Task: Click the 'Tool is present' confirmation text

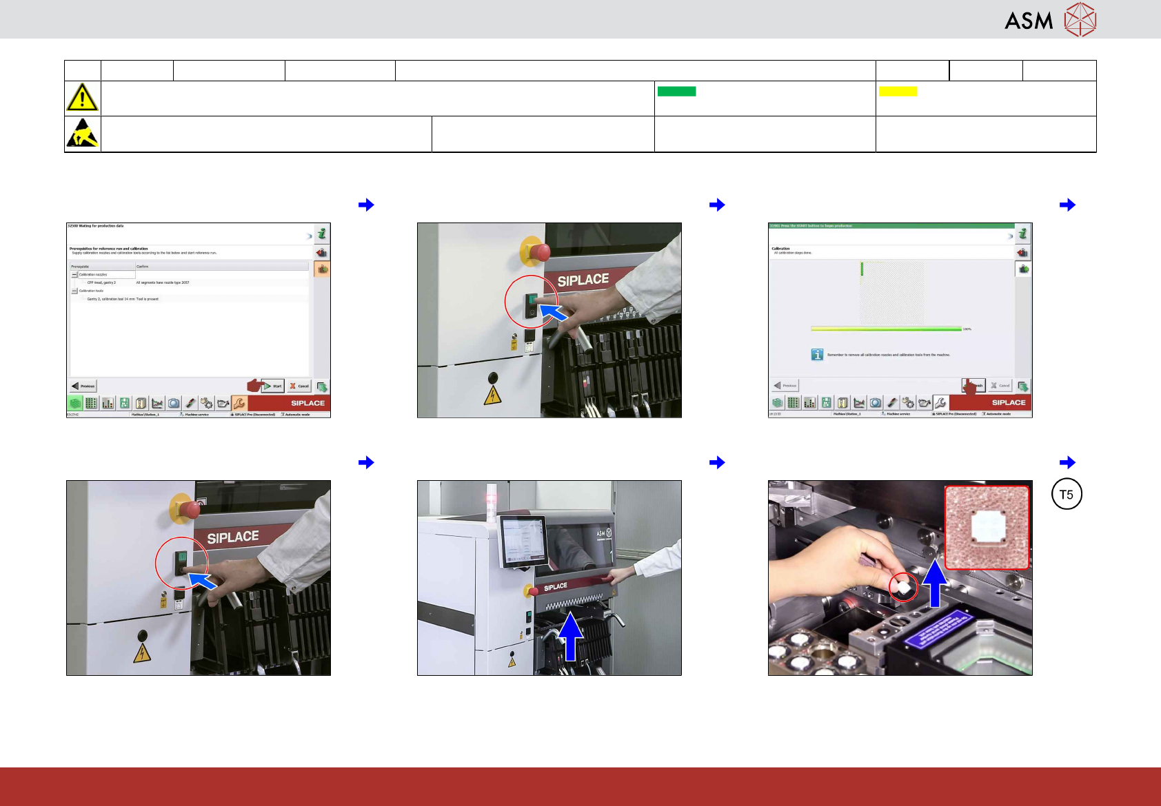Action: coord(148,299)
